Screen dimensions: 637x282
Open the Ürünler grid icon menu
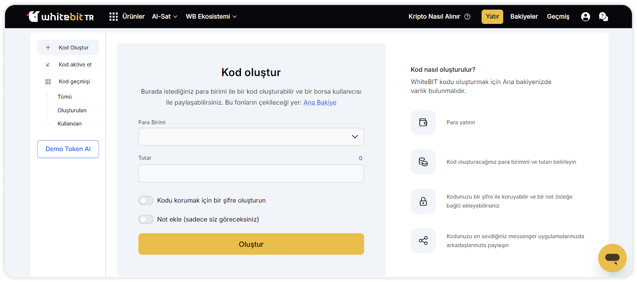click(x=113, y=16)
